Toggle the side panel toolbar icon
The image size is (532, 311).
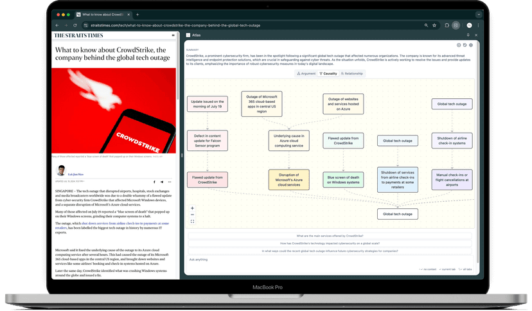pos(456,25)
